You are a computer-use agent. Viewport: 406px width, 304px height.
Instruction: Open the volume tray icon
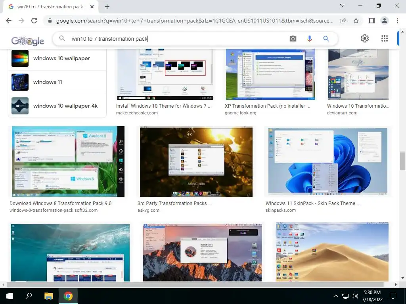[x=355, y=296]
